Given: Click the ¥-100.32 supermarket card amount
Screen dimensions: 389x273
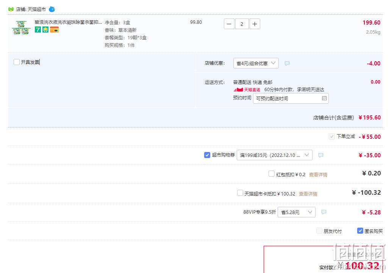Looking at the screenshot, I should coord(366,192).
